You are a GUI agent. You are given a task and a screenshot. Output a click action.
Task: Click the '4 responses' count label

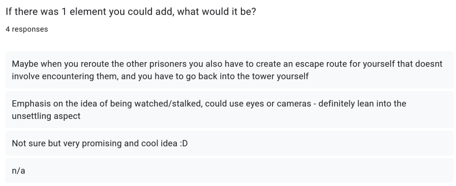pyautogui.click(x=27, y=29)
